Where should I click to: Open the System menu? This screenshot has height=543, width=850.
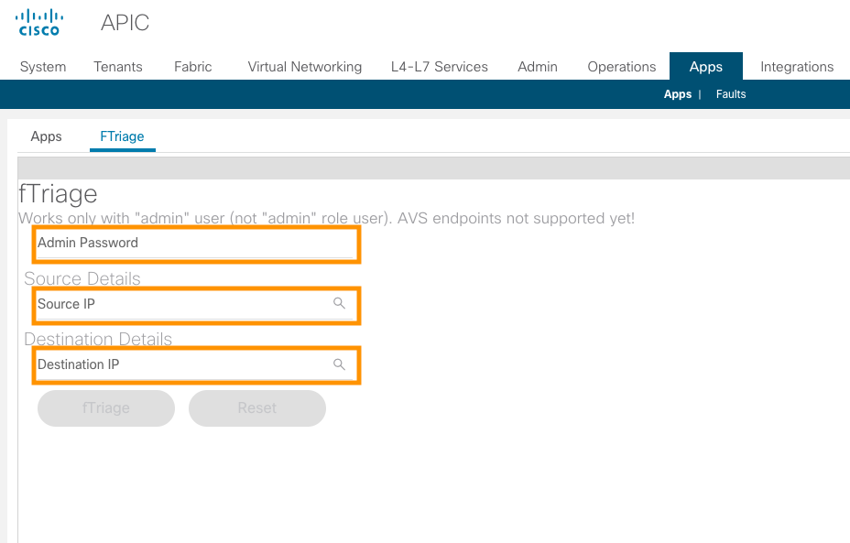[x=42, y=67]
